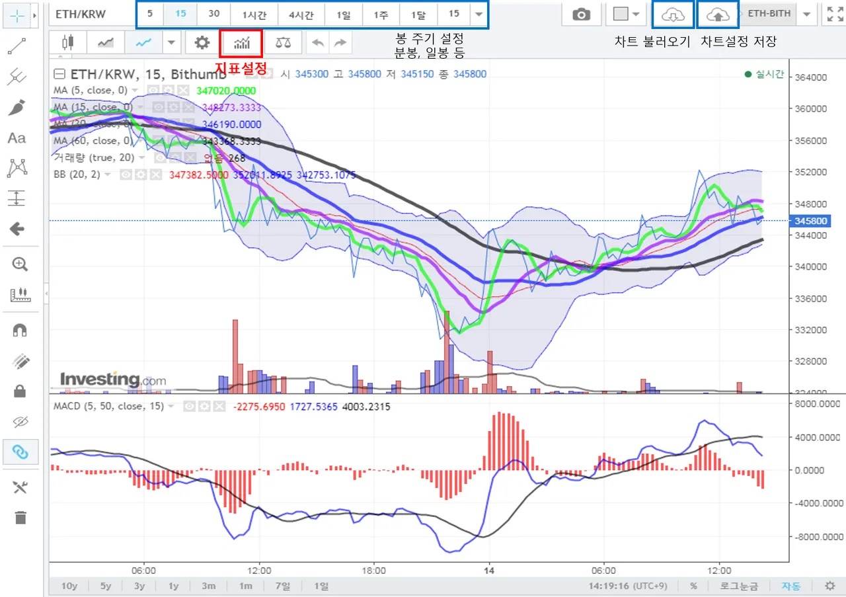Open the indicators settings button

(x=241, y=43)
